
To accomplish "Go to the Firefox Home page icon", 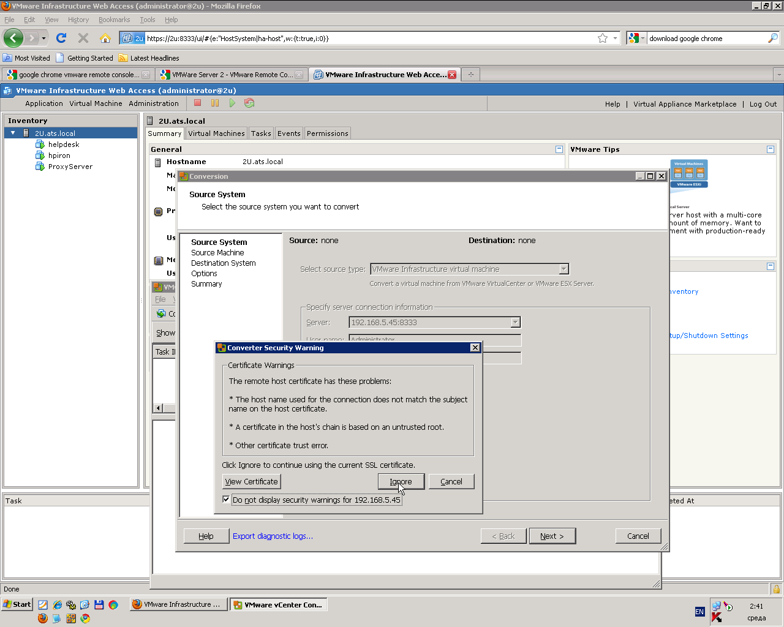I will coord(105,38).
